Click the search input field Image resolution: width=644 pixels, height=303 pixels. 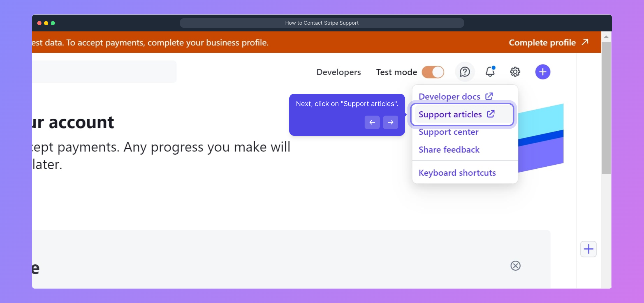tap(104, 72)
